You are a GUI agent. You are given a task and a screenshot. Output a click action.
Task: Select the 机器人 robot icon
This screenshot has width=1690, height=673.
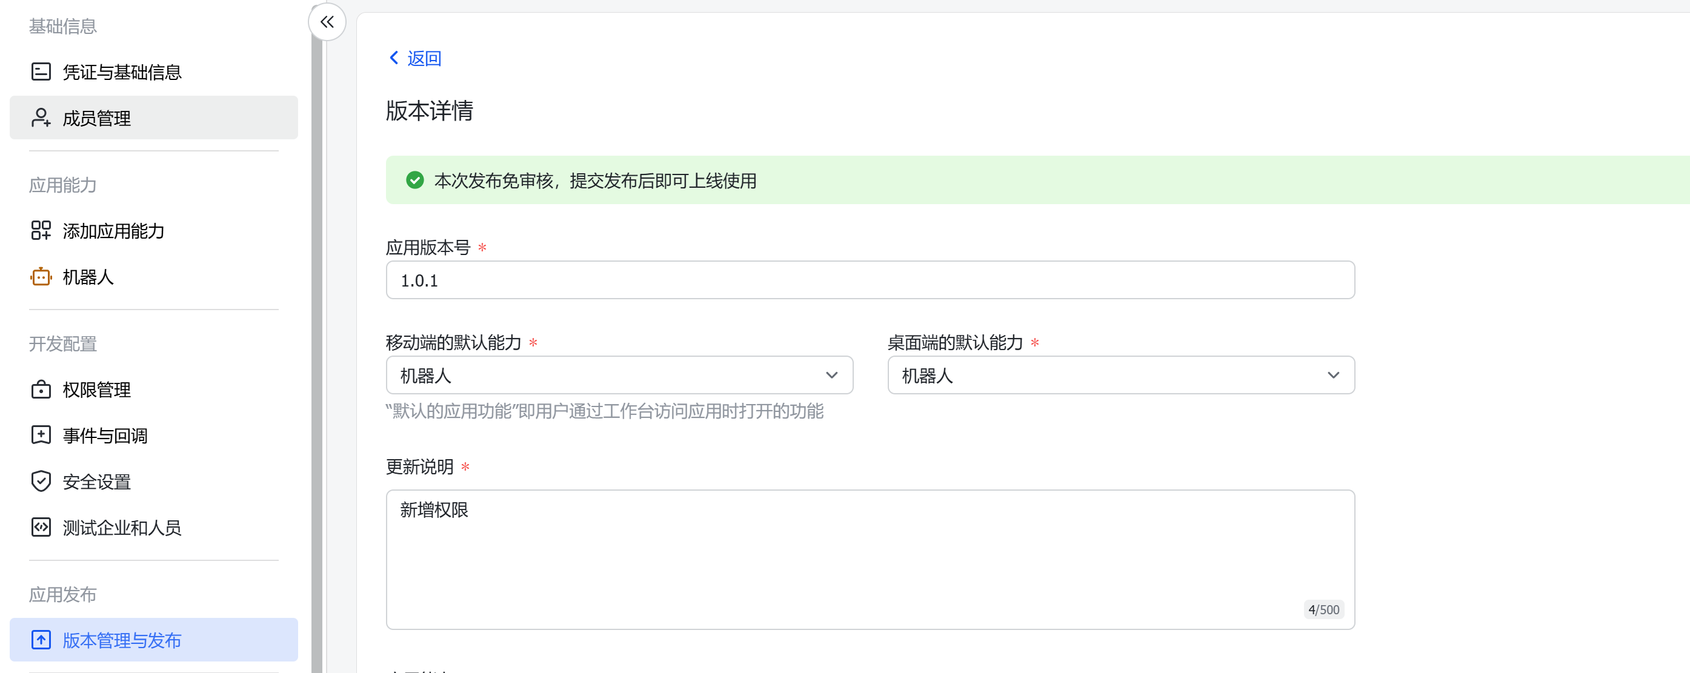click(41, 277)
